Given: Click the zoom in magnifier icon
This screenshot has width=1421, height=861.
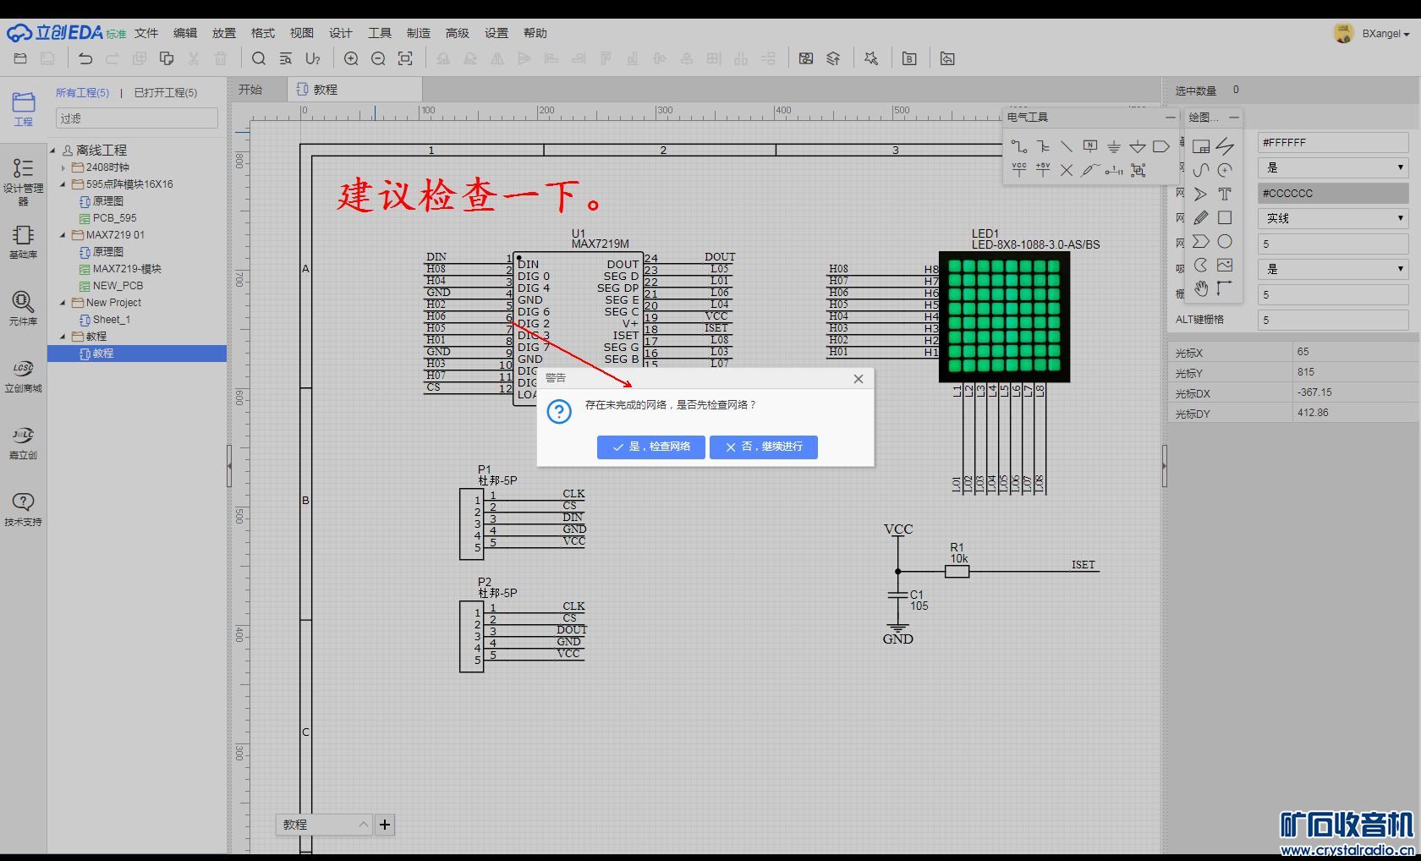Looking at the screenshot, I should (x=351, y=58).
